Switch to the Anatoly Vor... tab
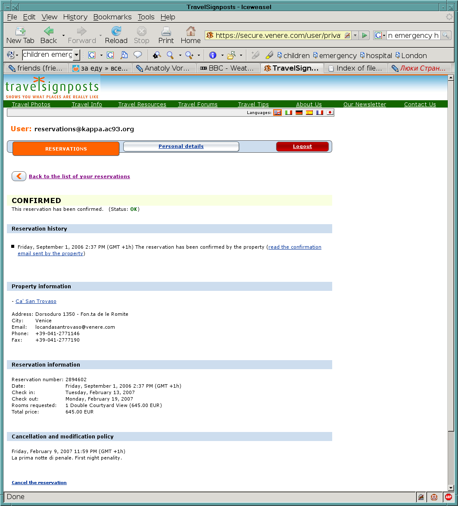The height and width of the screenshot is (506, 458). coord(165,68)
